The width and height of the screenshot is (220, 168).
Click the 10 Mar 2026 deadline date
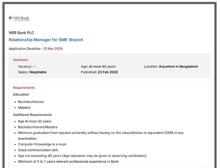point(53,49)
